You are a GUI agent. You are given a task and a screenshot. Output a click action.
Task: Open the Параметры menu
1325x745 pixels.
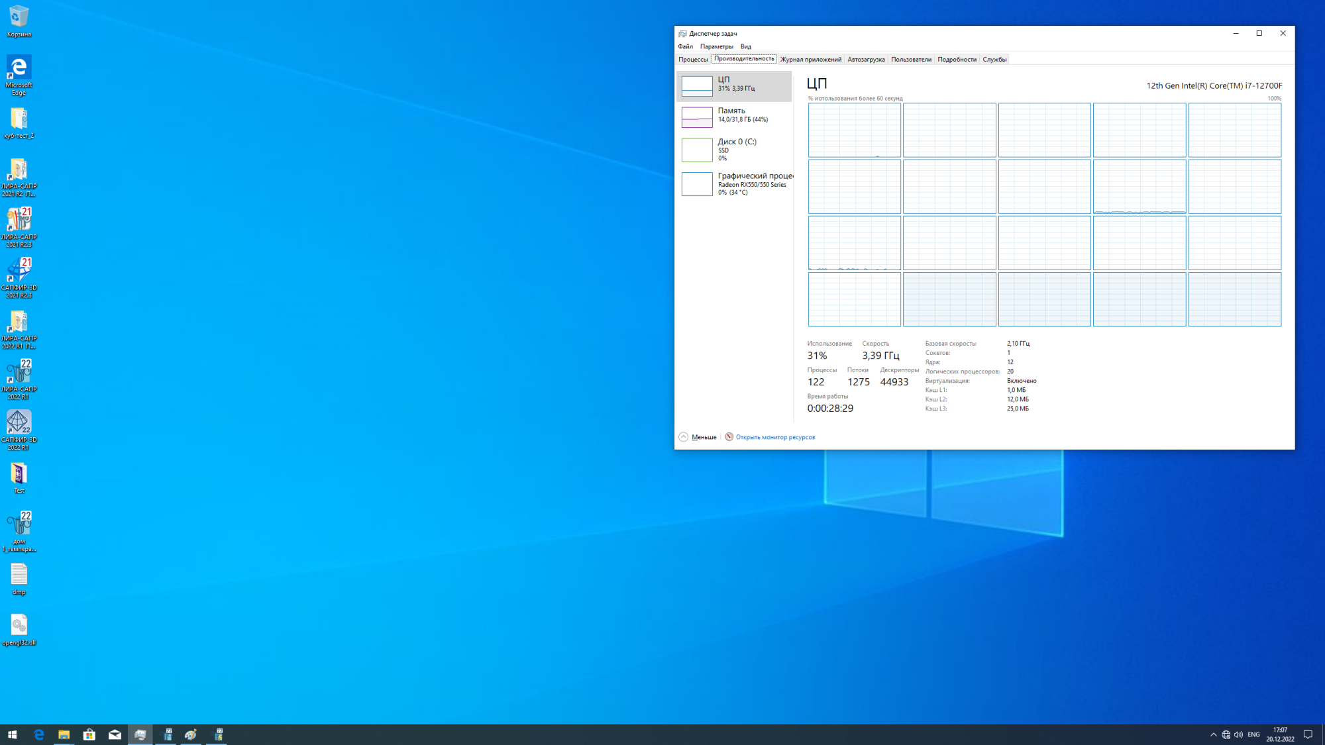[716, 46]
